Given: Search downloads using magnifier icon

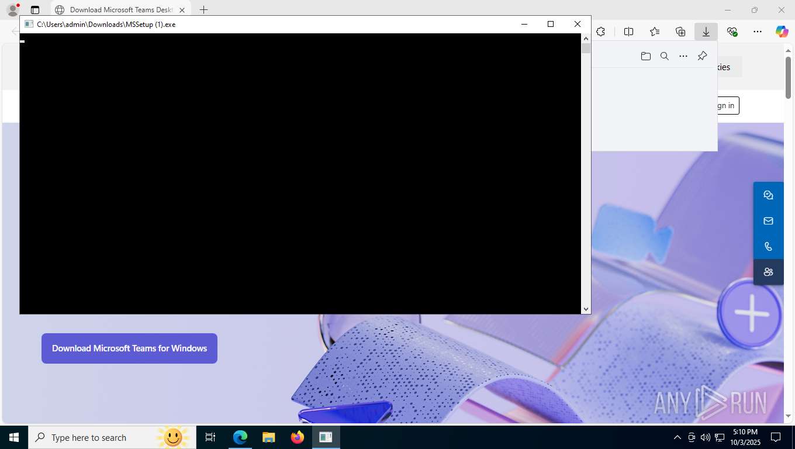Looking at the screenshot, I should [x=665, y=56].
